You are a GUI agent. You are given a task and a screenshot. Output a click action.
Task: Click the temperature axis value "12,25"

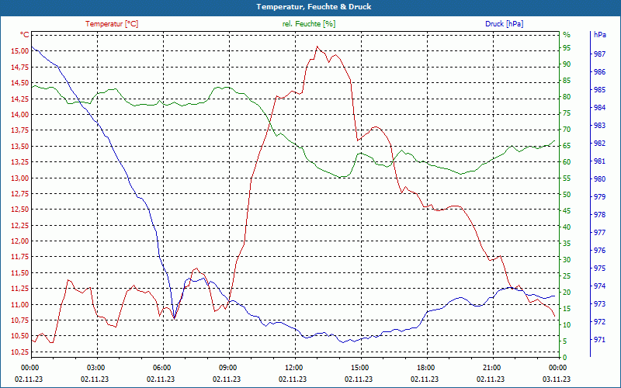[x=21, y=225]
